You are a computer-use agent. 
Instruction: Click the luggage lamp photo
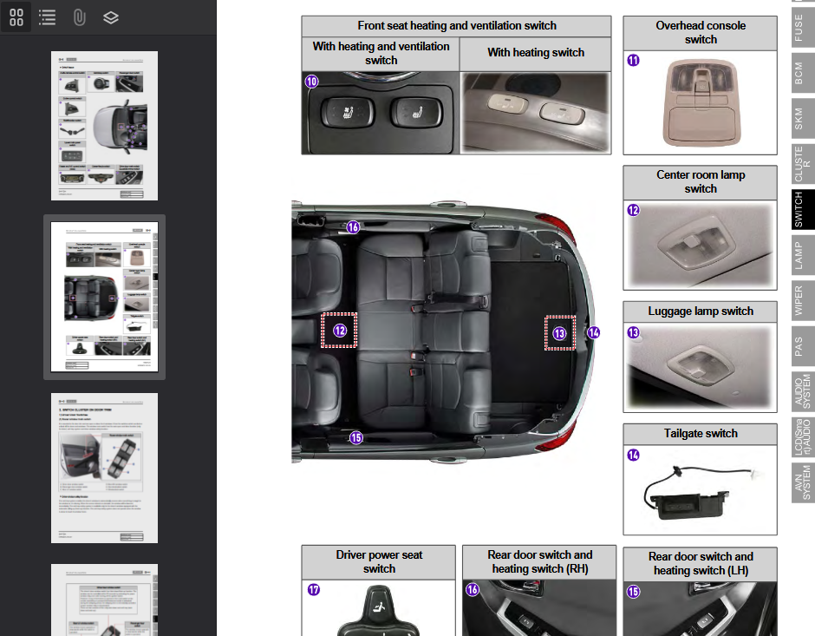pos(701,367)
